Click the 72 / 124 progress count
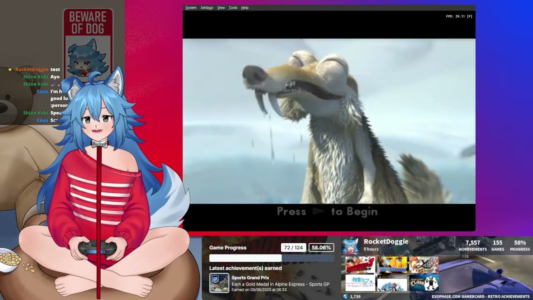The image size is (533, 300). (293, 247)
